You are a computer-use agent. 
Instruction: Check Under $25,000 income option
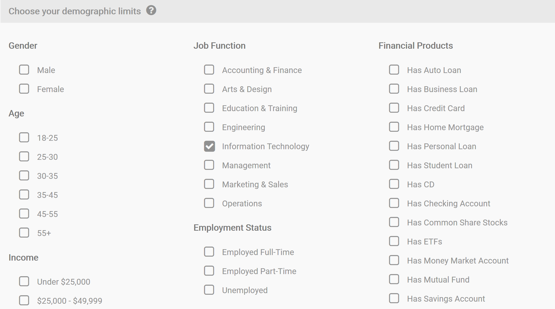click(x=24, y=281)
